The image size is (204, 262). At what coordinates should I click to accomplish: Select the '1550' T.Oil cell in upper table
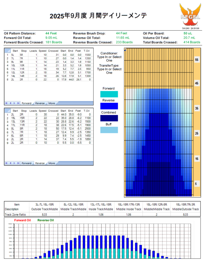[87, 55]
